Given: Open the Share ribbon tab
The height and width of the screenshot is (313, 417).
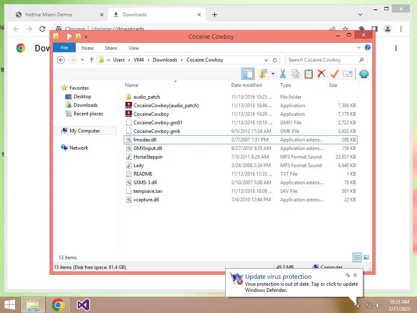Looking at the screenshot, I should click(x=111, y=48).
